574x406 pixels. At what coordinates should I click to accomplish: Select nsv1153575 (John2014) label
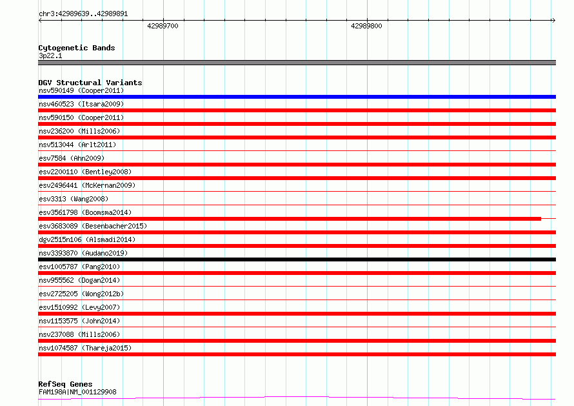pos(79,321)
